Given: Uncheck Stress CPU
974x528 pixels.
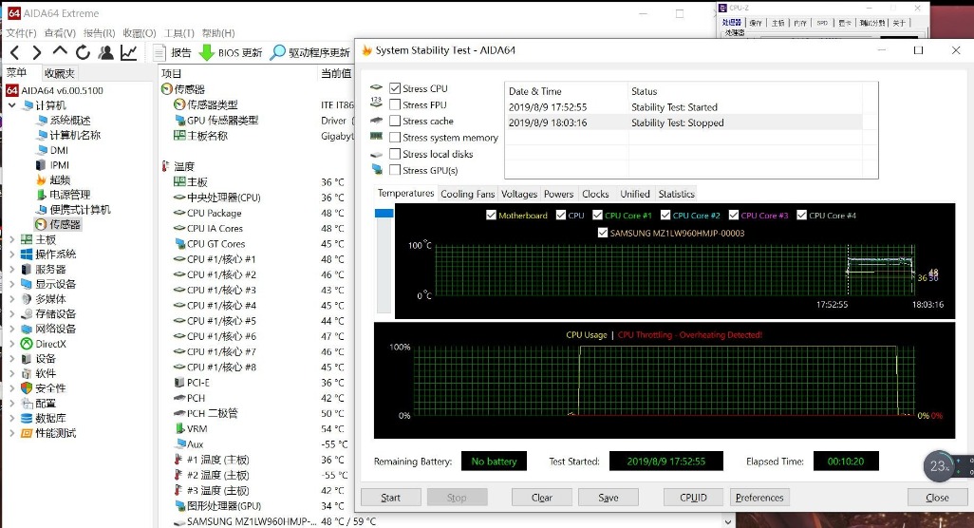Looking at the screenshot, I should [395, 88].
